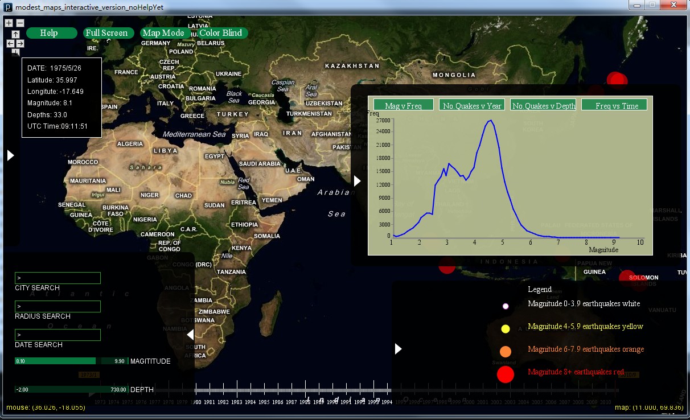Expand the left edge panel triangle
The height and width of the screenshot is (420, 690).
[10, 155]
